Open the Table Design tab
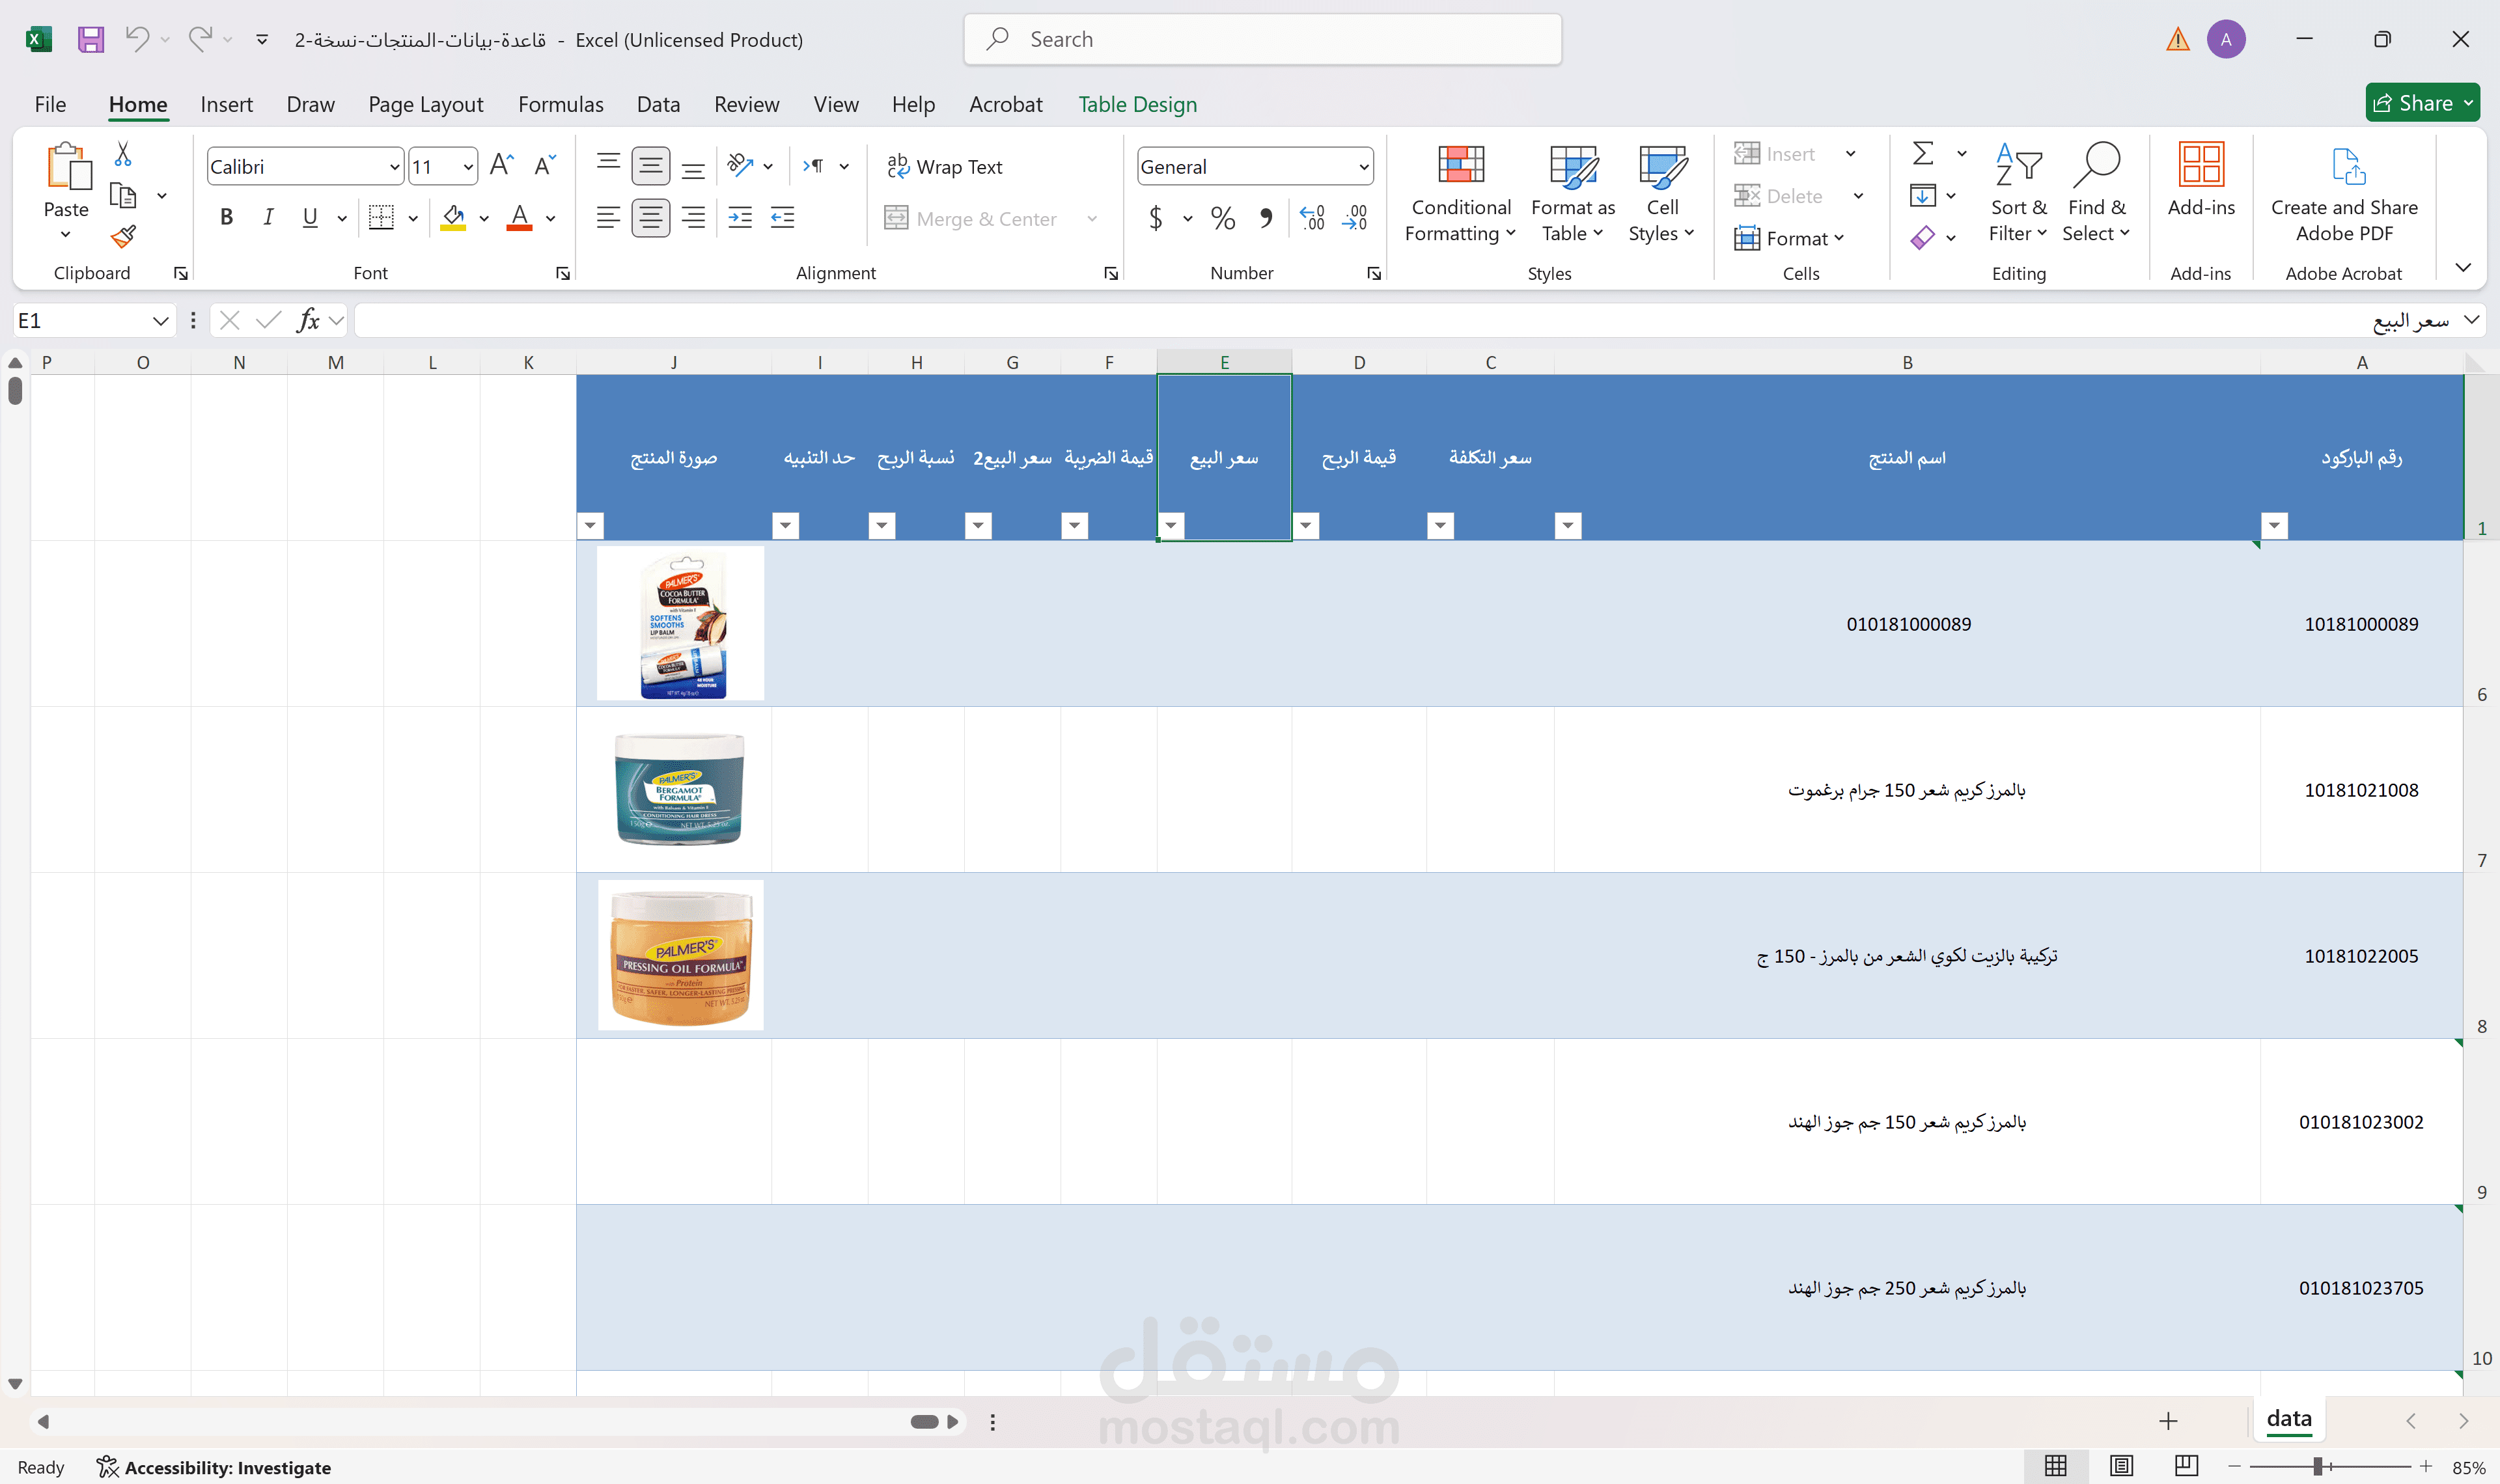2500x1484 pixels. (x=1136, y=104)
